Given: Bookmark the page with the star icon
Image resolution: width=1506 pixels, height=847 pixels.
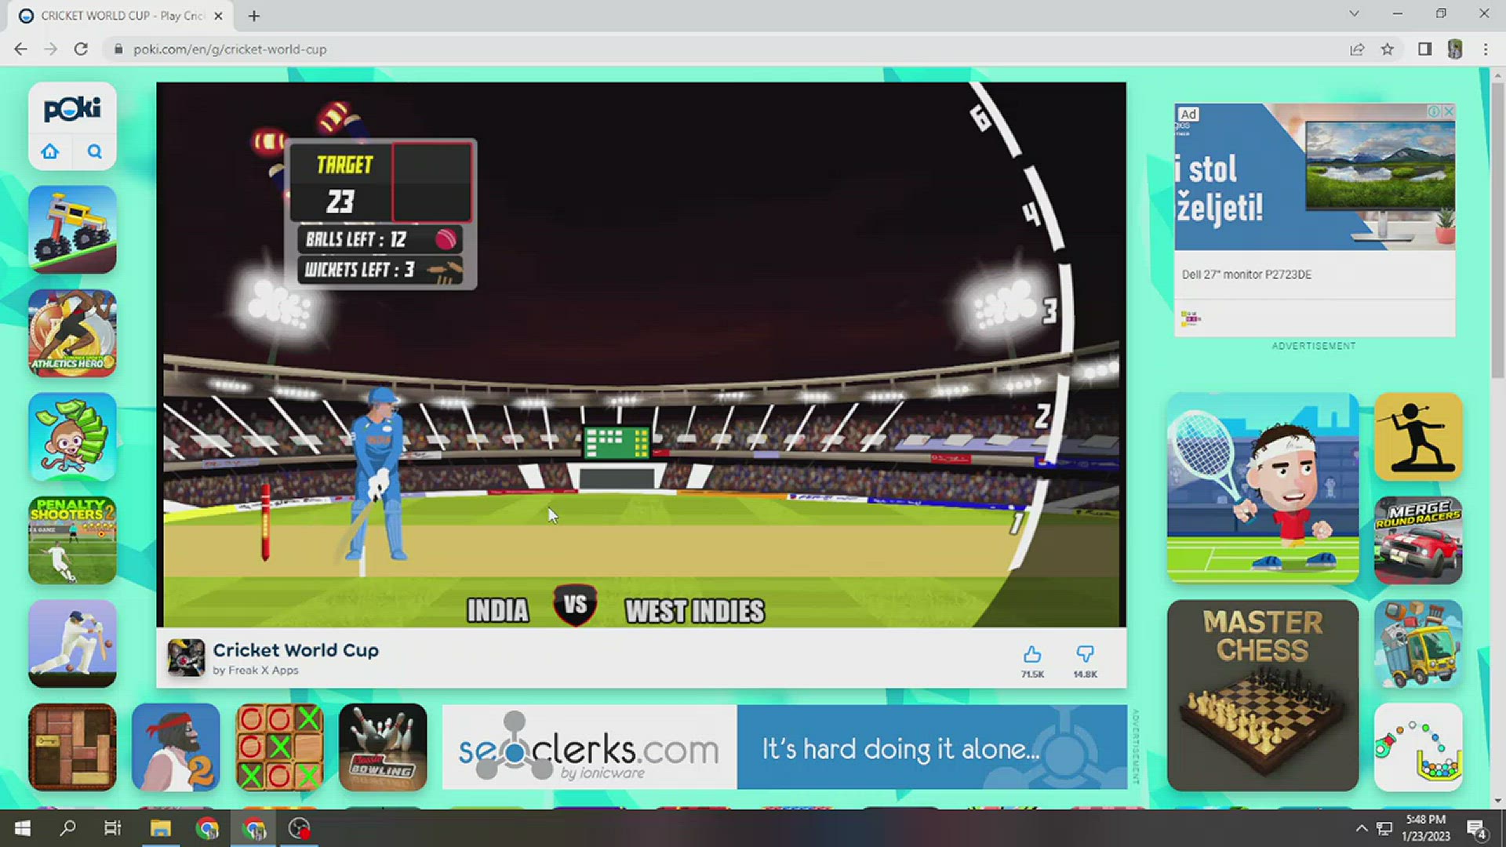Looking at the screenshot, I should (x=1388, y=49).
